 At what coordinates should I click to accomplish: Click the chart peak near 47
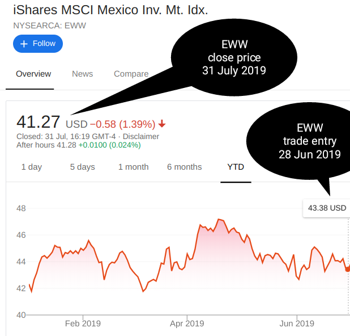click(219, 220)
